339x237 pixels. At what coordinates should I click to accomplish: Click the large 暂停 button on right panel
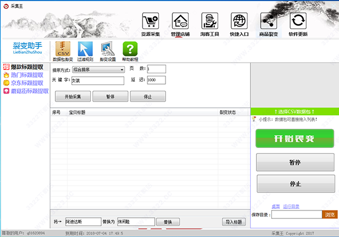[295, 163]
